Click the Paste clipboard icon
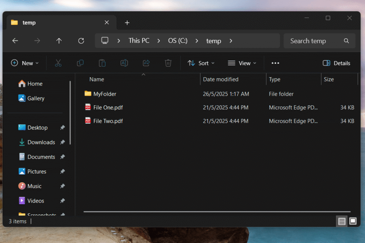 (x=102, y=63)
